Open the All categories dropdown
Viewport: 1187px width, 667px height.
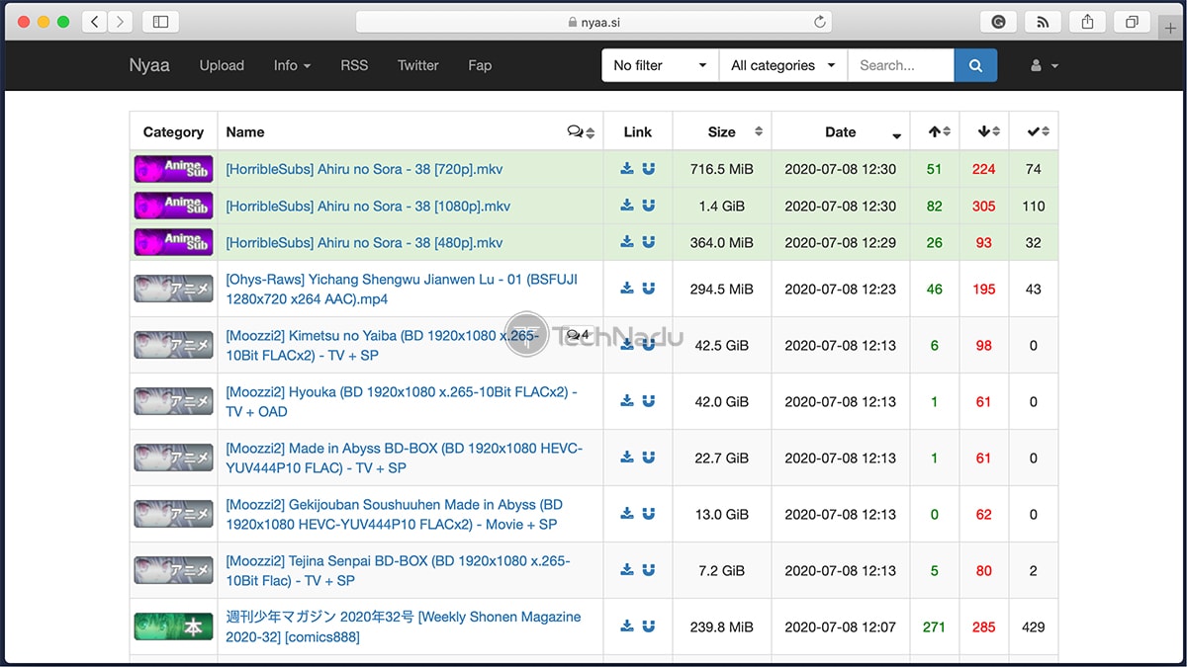tap(783, 65)
